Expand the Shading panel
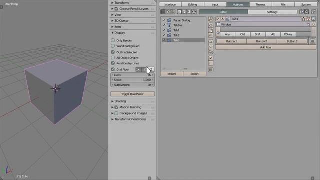The height and width of the screenshot is (180, 320). (x=112, y=101)
